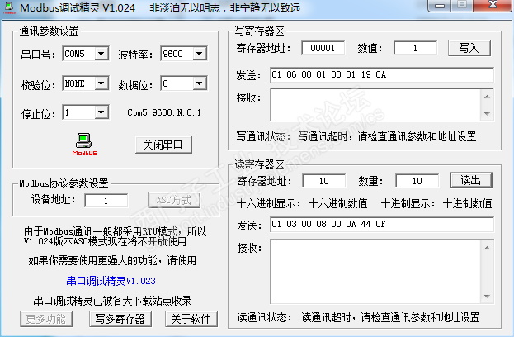Click the up arrow of the write 接收 scrollbar
The image size is (514, 337).
pyautogui.click(x=487, y=97)
